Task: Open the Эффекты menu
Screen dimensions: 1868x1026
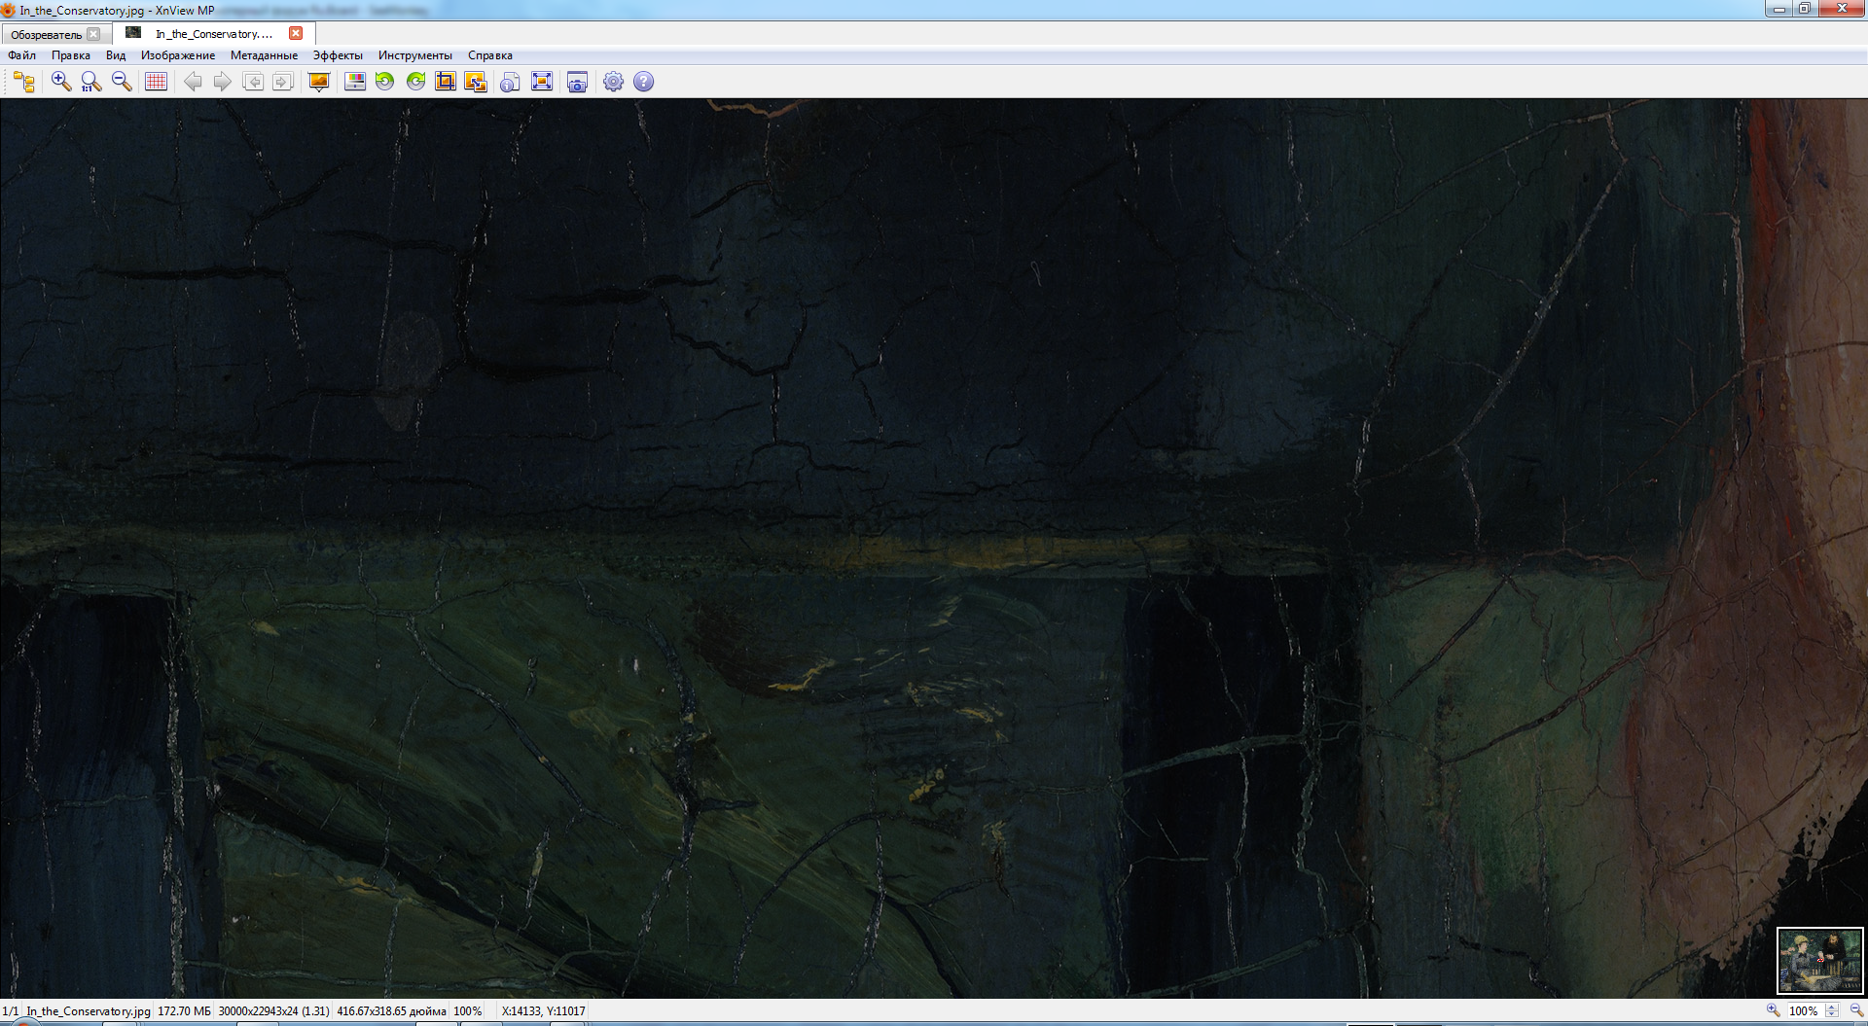Action: click(338, 55)
